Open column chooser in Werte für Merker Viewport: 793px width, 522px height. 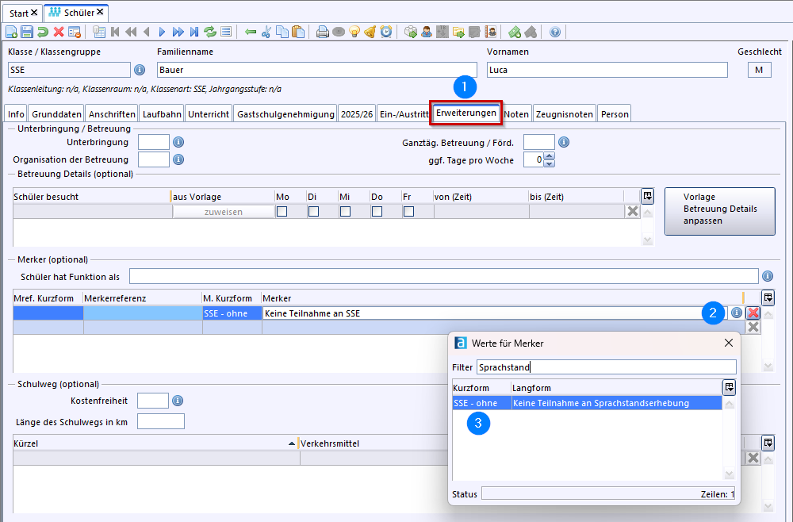coord(729,387)
